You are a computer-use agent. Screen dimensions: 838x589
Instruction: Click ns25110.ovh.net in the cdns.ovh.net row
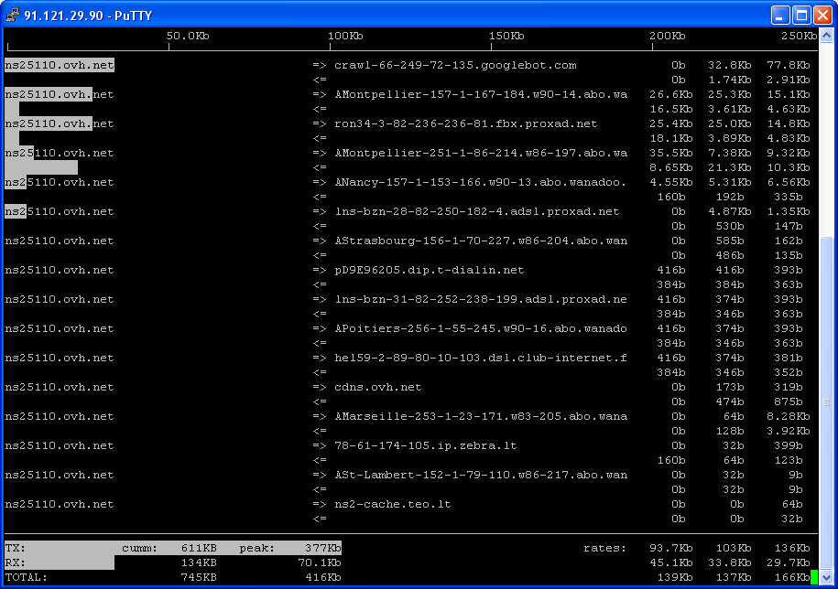click(60, 388)
